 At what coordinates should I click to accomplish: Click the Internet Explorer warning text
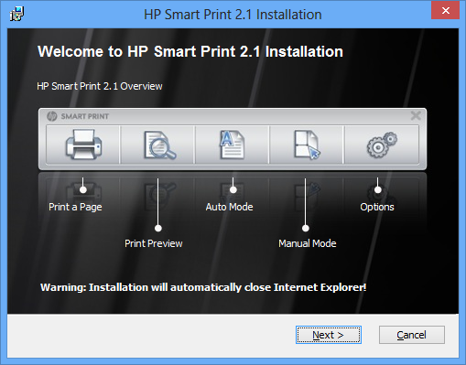tap(203, 287)
